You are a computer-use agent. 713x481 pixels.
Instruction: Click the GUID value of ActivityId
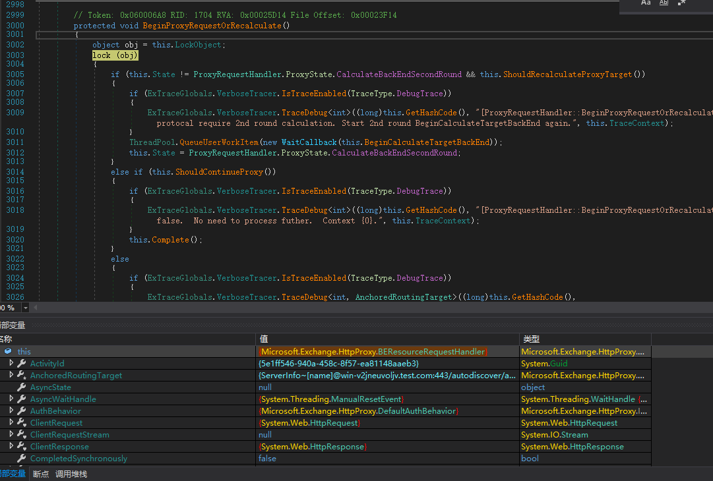(x=339, y=363)
